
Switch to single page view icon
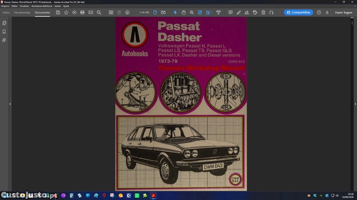pyautogui.click(x=155, y=12)
